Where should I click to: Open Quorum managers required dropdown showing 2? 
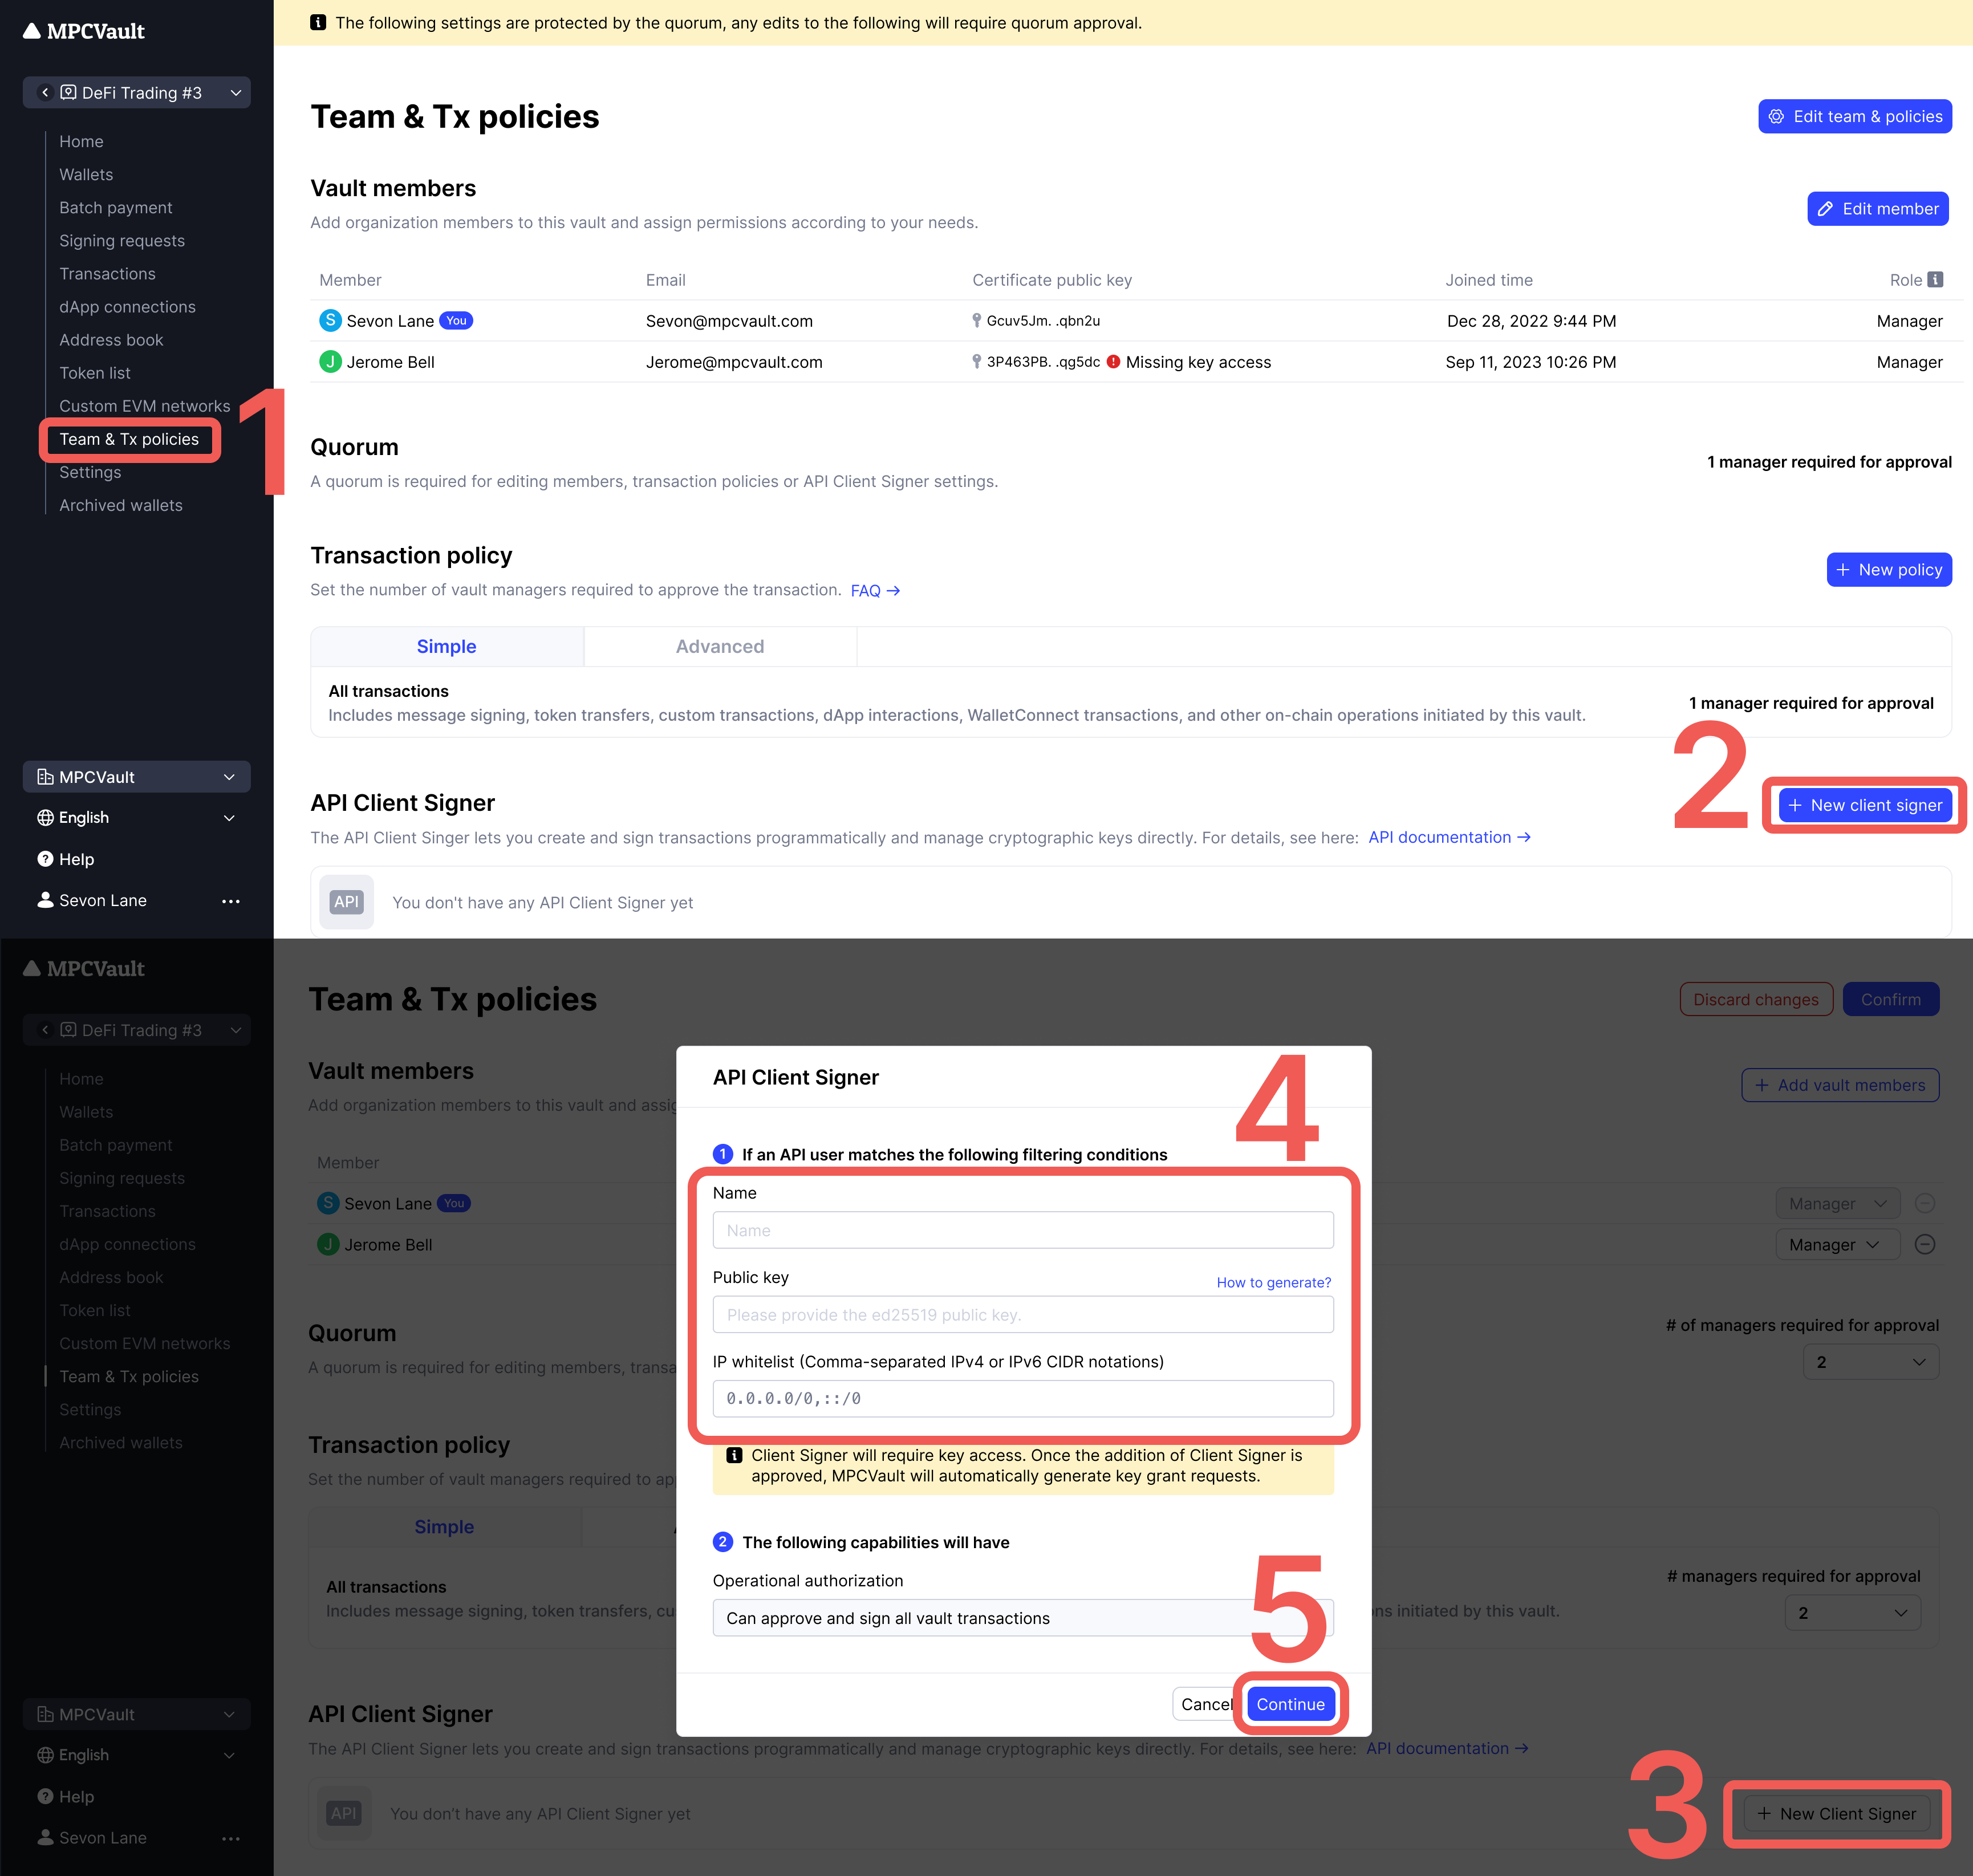coord(1869,1362)
